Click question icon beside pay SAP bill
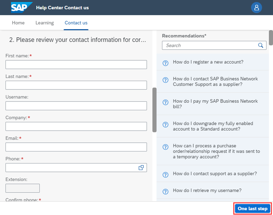The image size is (273, 215). (165, 102)
